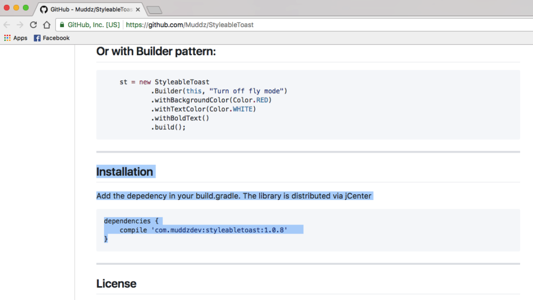
Task: Click the browser back arrow
Action: [7, 25]
